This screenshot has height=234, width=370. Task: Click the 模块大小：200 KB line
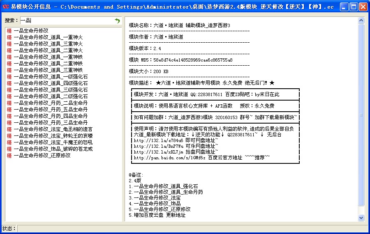pyautogui.click(x=149, y=71)
